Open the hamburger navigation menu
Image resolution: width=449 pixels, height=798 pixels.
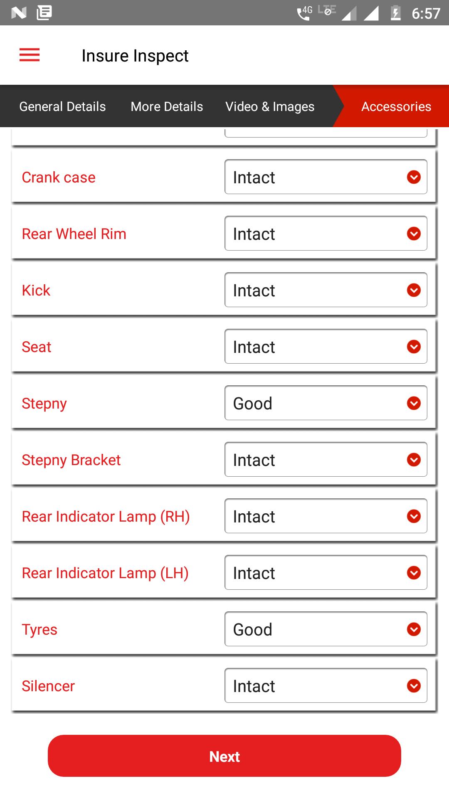pos(30,55)
